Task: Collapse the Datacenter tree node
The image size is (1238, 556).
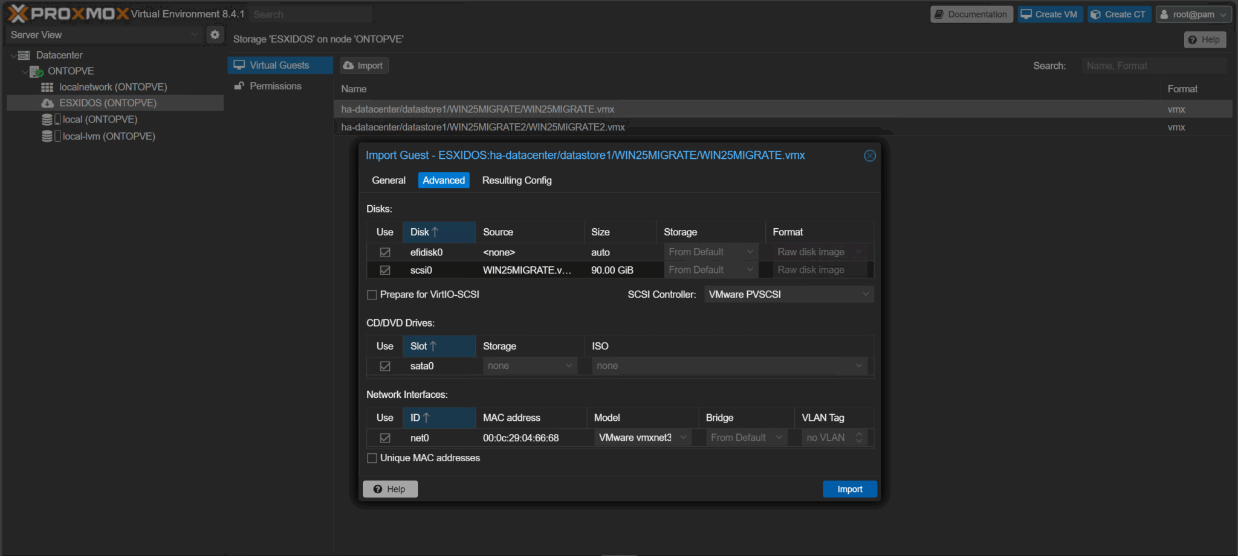Action: [x=13, y=56]
